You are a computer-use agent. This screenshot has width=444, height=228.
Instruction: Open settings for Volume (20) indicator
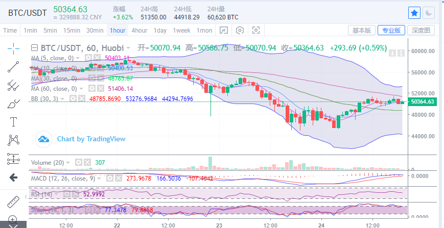click(x=79, y=162)
